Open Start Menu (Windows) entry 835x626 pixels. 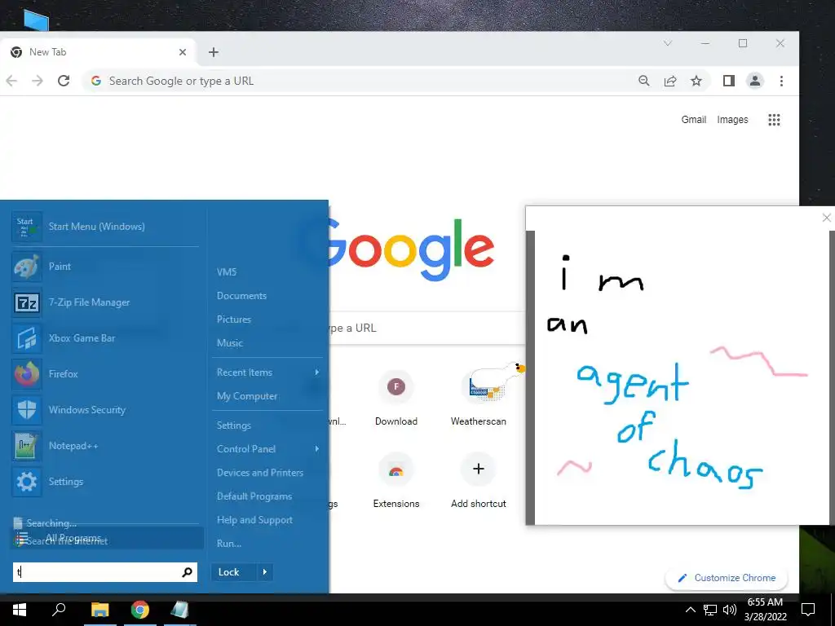[x=105, y=227]
